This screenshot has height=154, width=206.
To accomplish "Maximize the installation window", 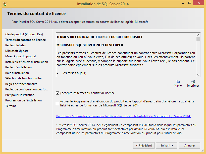I will pyautogui.click(x=190, y=3).
